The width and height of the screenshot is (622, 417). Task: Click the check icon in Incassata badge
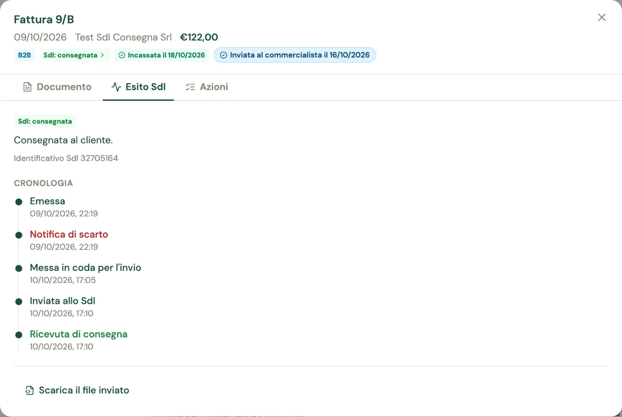[x=122, y=55]
